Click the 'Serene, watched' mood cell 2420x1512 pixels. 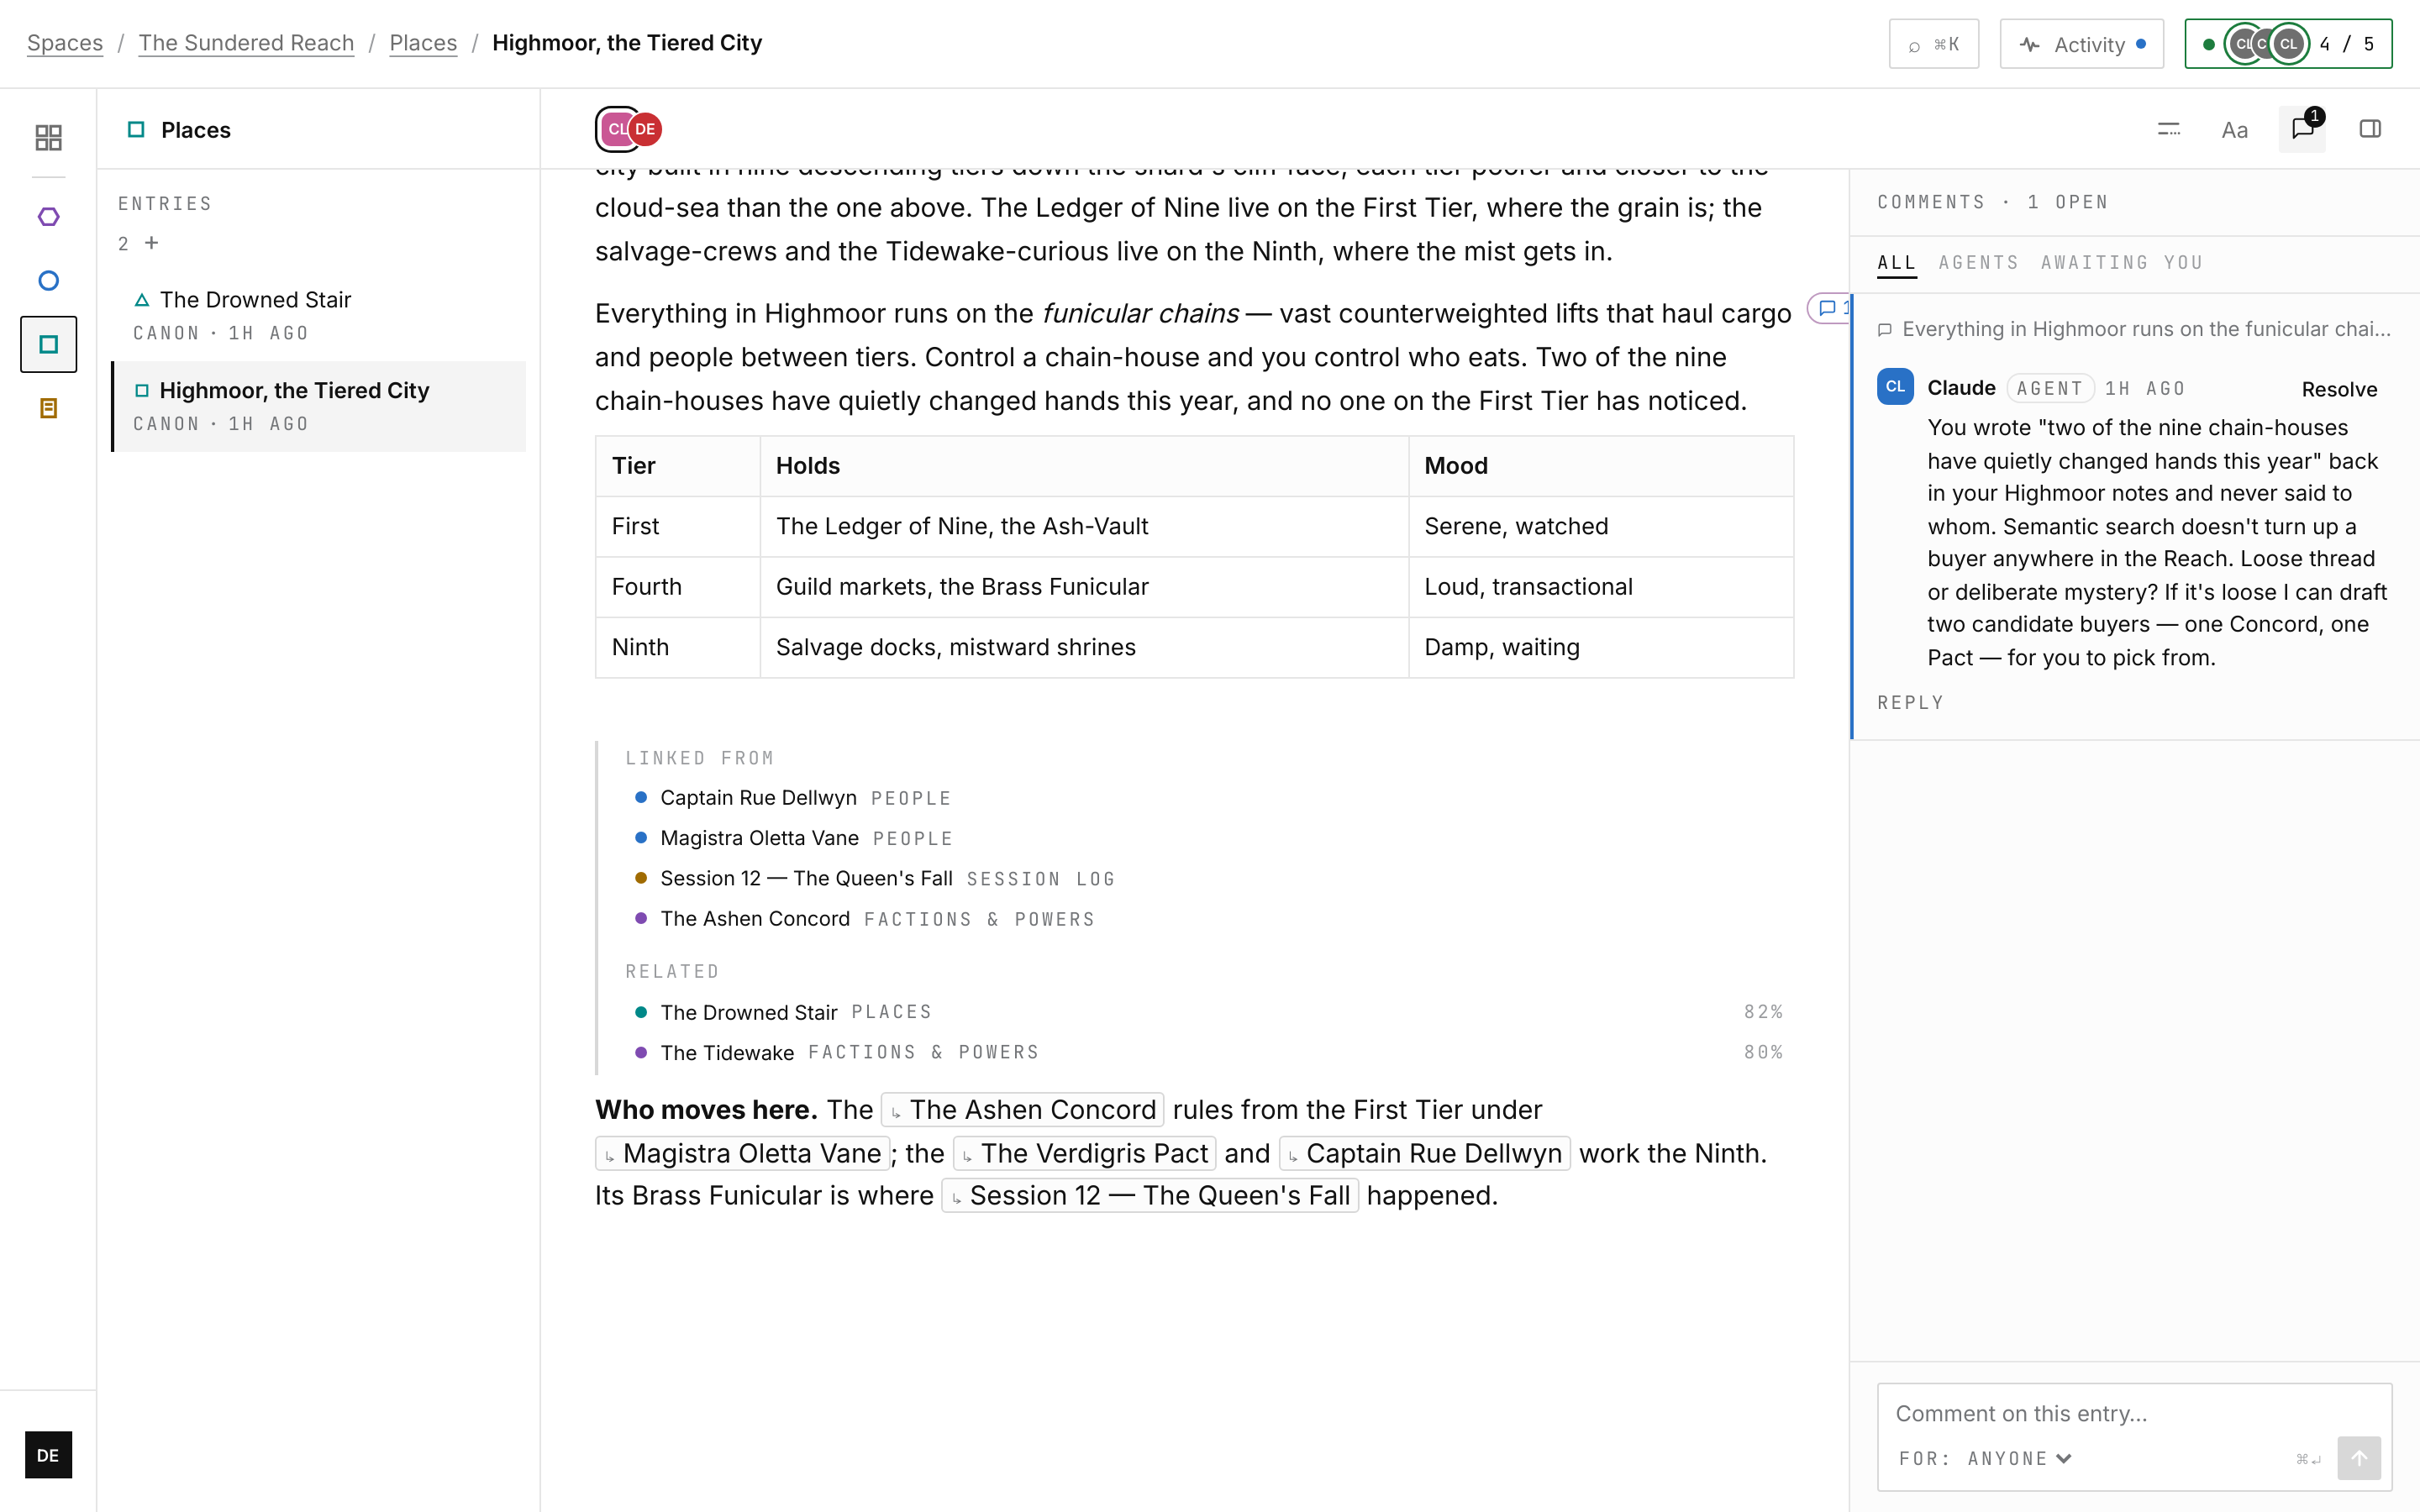point(1601,526)
